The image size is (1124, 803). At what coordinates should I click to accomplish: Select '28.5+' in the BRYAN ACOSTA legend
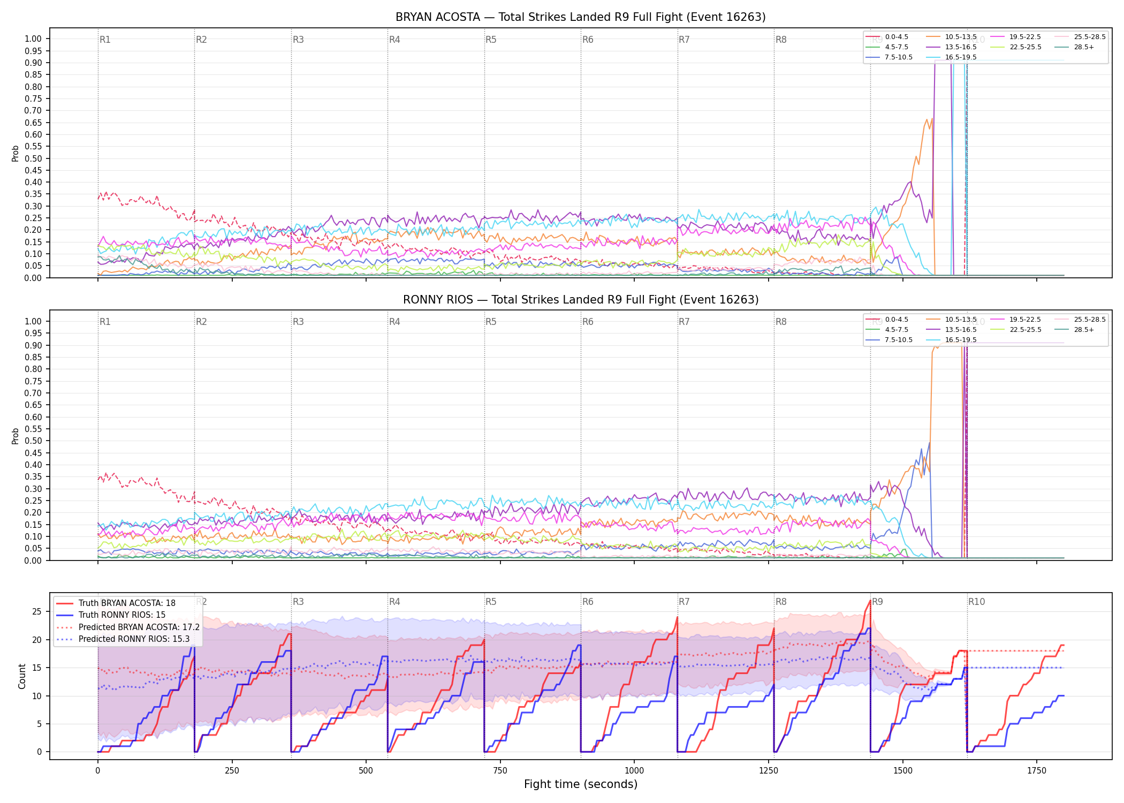tap(1084, 47)
